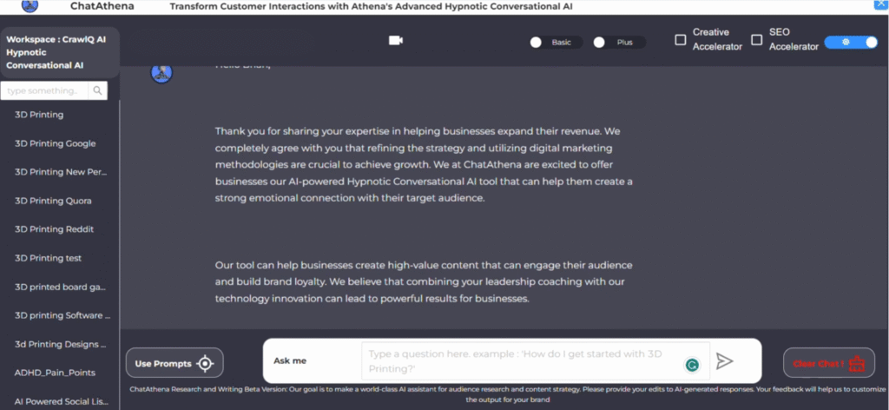Select the 3D Printing Quora item
889x410 pixels.
pyautogui.click(x=53, y=201)
